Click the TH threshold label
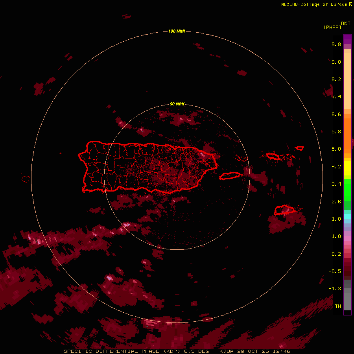 (x=338, y=306)
